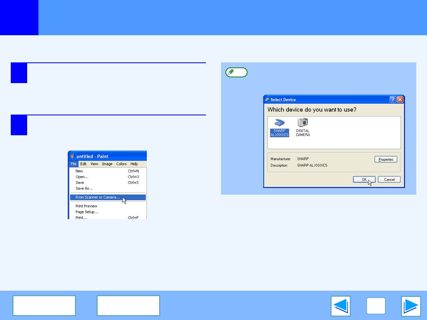Choose From Scanner or Camera menu entry
This screenshot has height=320, width=427.
click(x=98, y=197)
